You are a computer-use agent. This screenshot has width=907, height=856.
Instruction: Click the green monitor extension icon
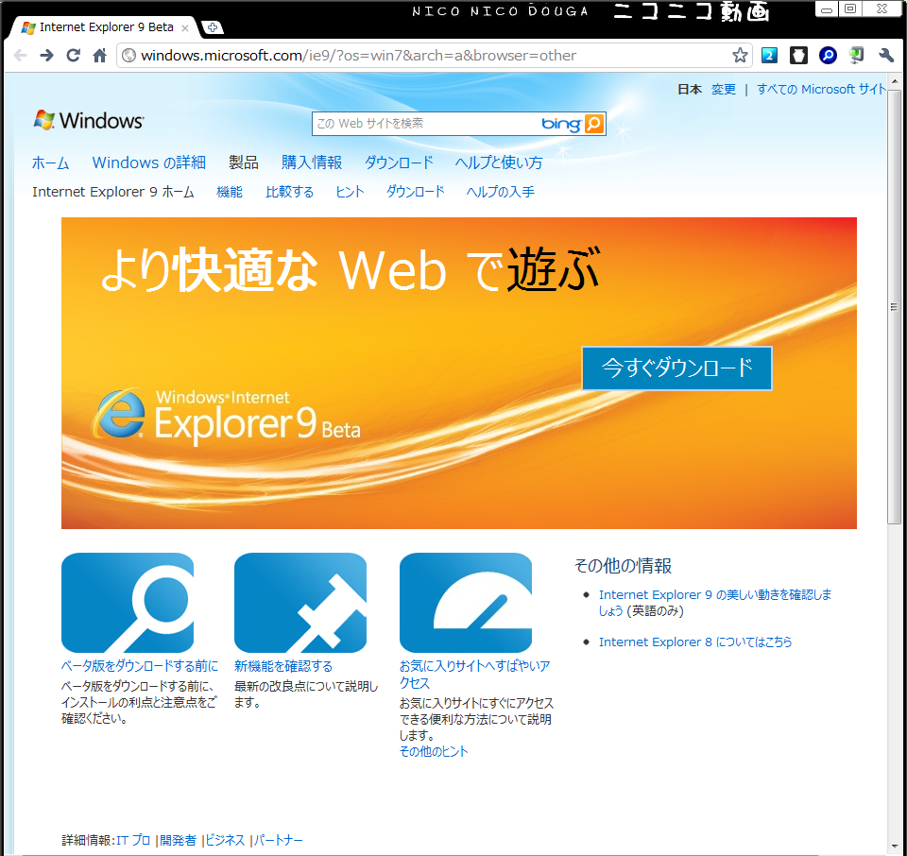(857, 56)
